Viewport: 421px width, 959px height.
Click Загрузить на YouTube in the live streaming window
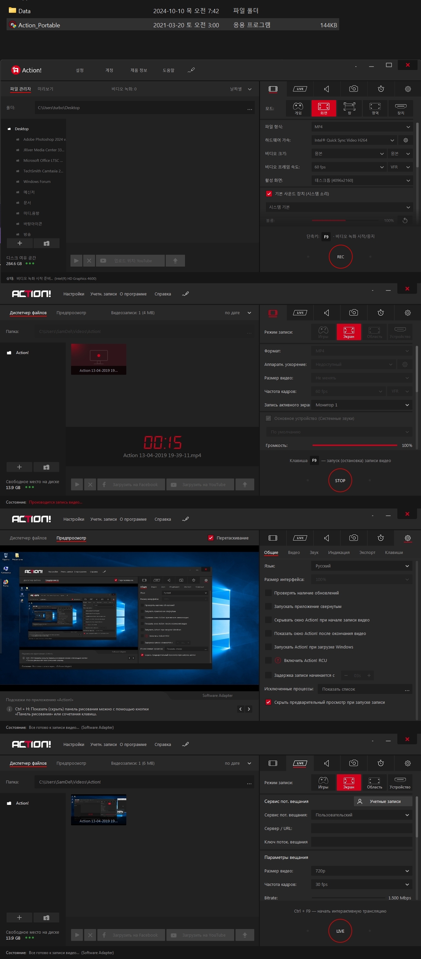point(200,935)
